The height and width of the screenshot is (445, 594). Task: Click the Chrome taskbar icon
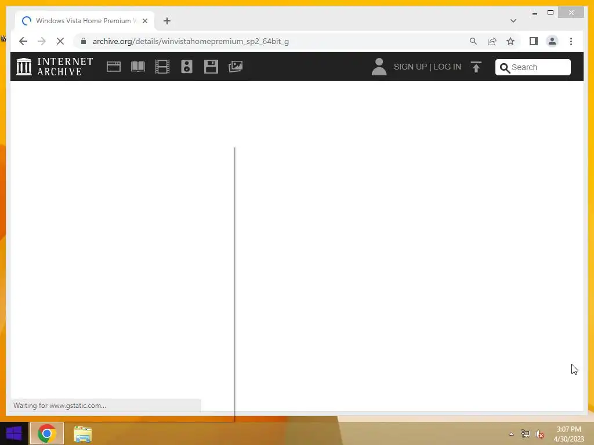coord(47,433)
